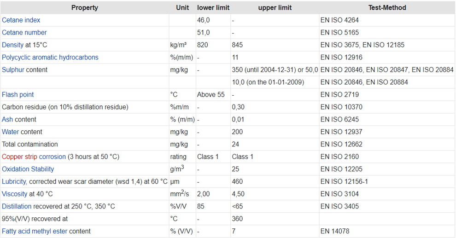
Task: Open the Distillation link
Action: (x=17, y=206)
